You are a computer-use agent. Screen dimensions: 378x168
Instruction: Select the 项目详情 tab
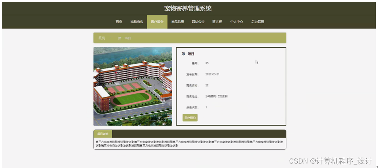[103, 134]
